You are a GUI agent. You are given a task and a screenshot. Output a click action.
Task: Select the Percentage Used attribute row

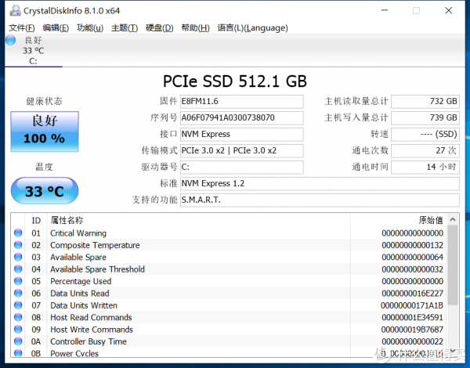click(x=229, y=281)
